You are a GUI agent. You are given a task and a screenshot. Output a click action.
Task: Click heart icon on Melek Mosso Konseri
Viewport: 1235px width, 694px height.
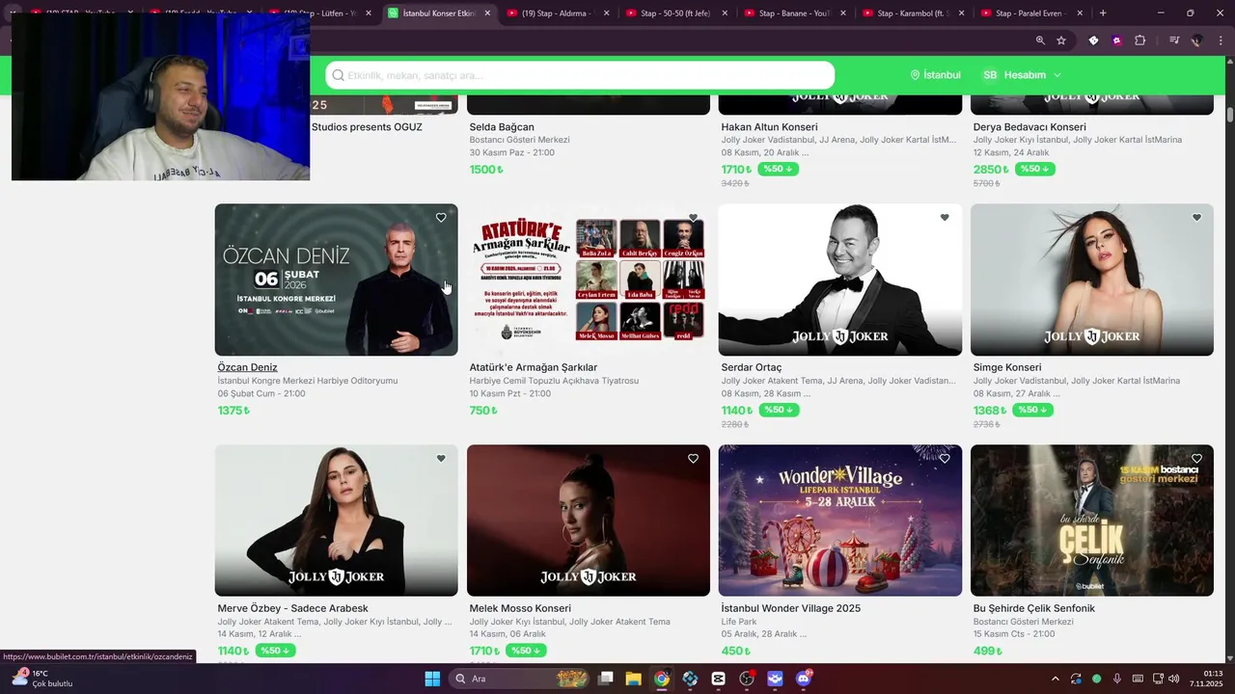pos(693,459)
